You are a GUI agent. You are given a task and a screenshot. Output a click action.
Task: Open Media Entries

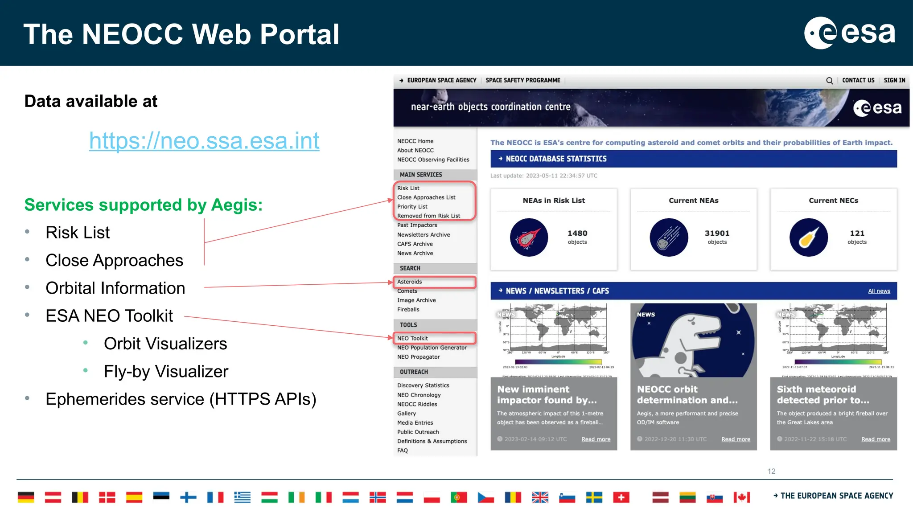click(x=415, y=423)
